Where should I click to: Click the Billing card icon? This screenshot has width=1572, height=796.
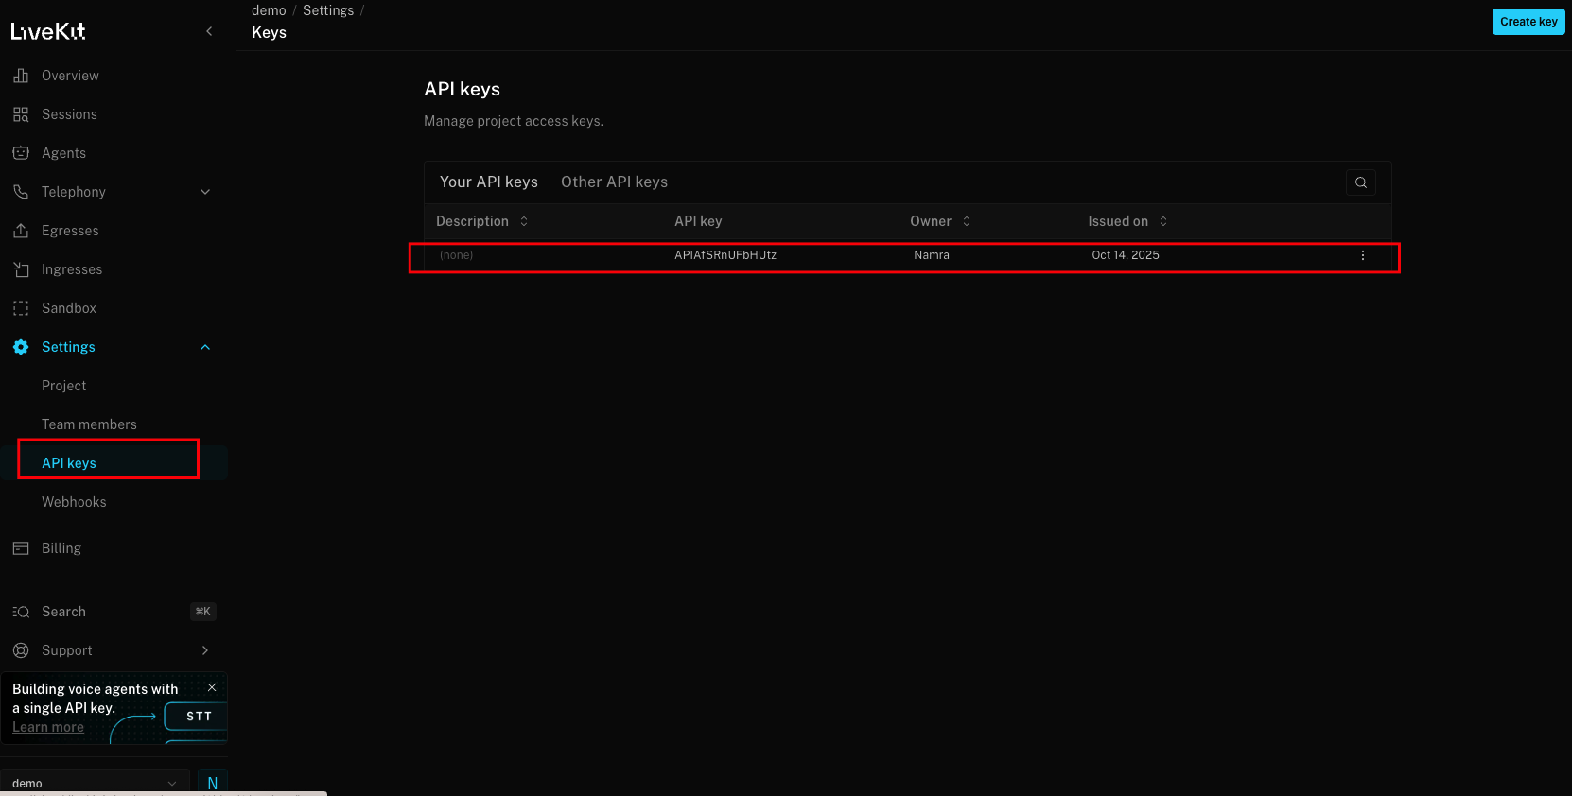[x=21, y=548]
